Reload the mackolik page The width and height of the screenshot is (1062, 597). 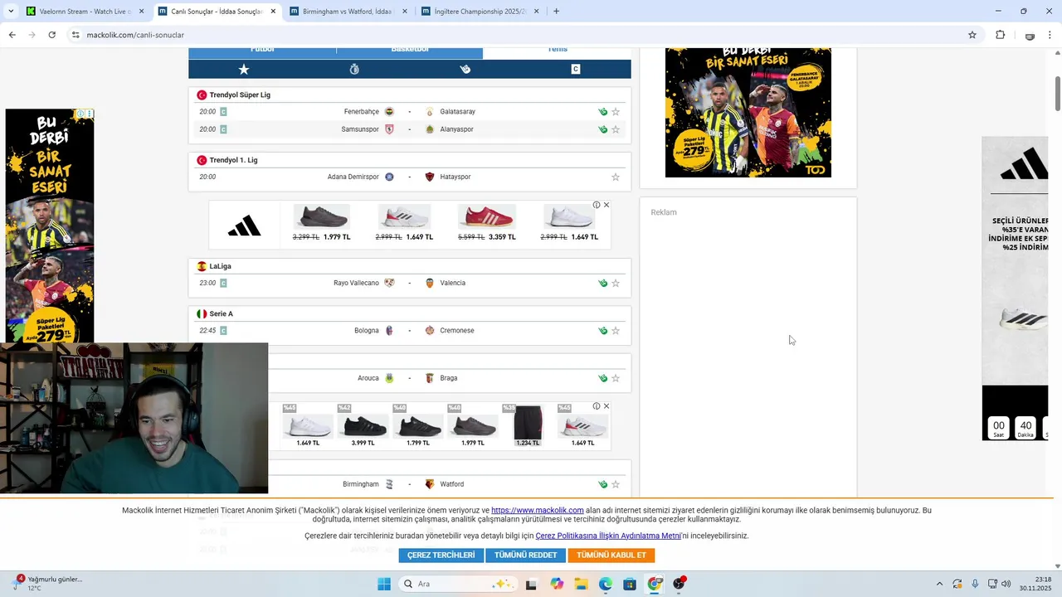pos(51,35)
